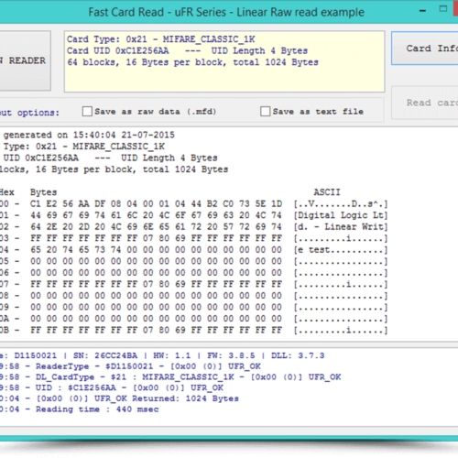Maximize the Fast Card Read window
Image resolution: width=458 pixels, height=458 pixels.
443,9
